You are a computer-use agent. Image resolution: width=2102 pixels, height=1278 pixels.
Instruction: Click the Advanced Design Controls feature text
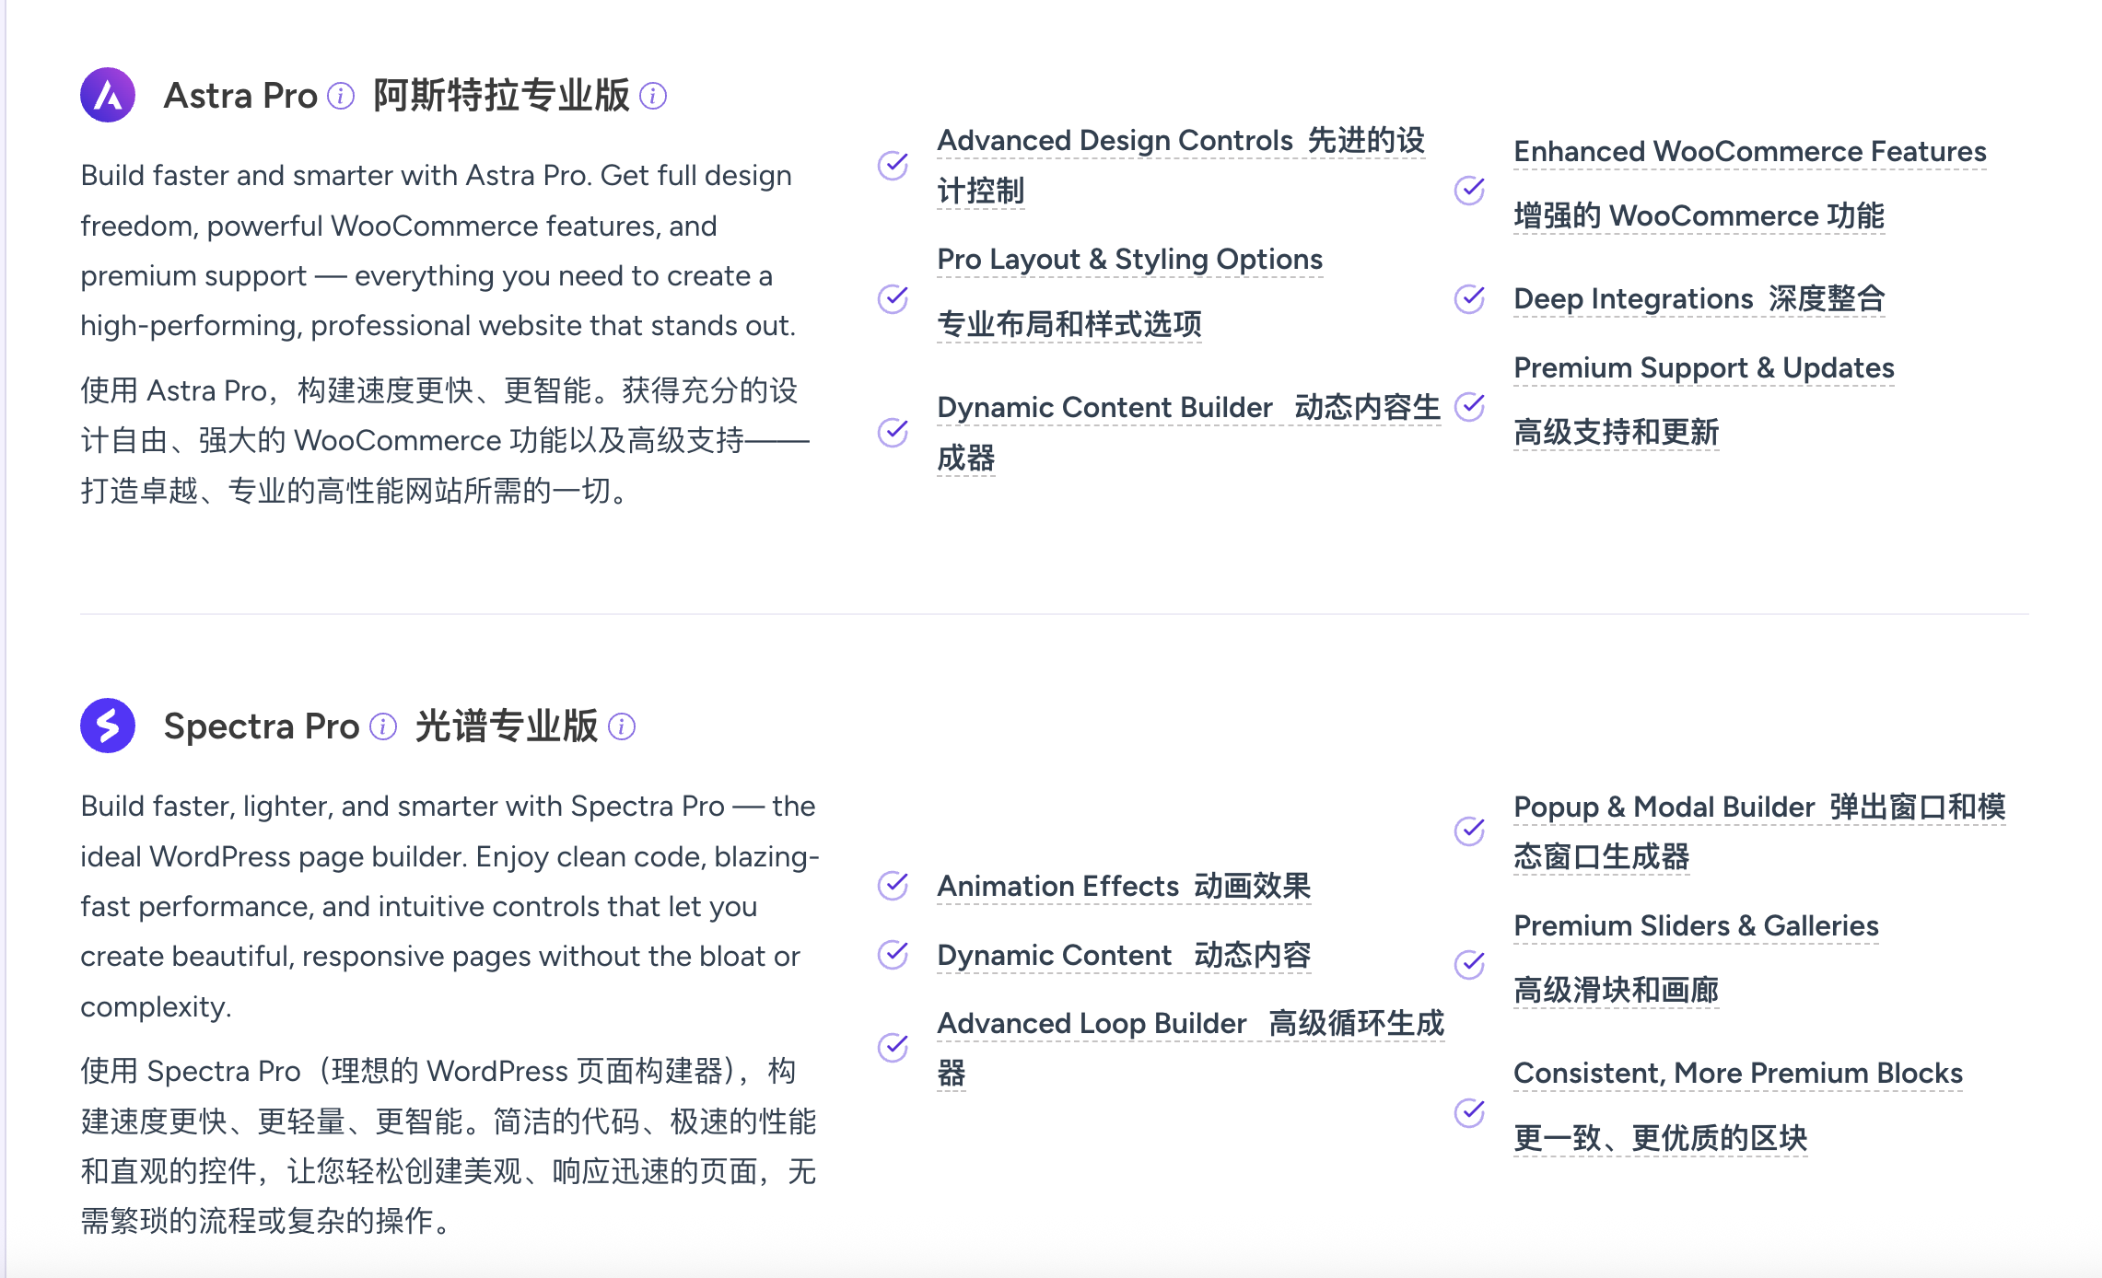1181,166
